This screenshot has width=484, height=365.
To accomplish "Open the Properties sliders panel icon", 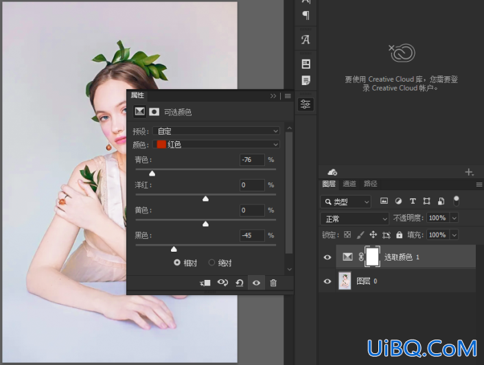I will pos(306,104).
